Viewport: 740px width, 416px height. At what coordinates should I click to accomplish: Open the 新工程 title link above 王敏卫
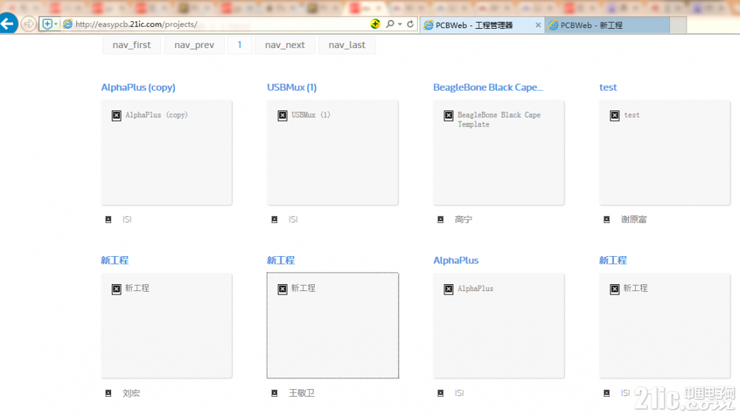click(x=281, y=260)
